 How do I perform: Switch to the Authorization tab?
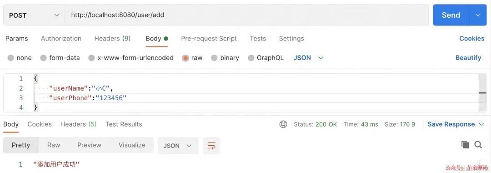61,39
